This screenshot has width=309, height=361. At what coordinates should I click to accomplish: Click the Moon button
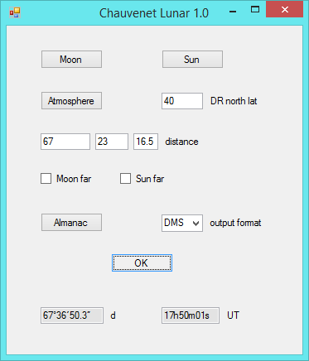(71, 59)
